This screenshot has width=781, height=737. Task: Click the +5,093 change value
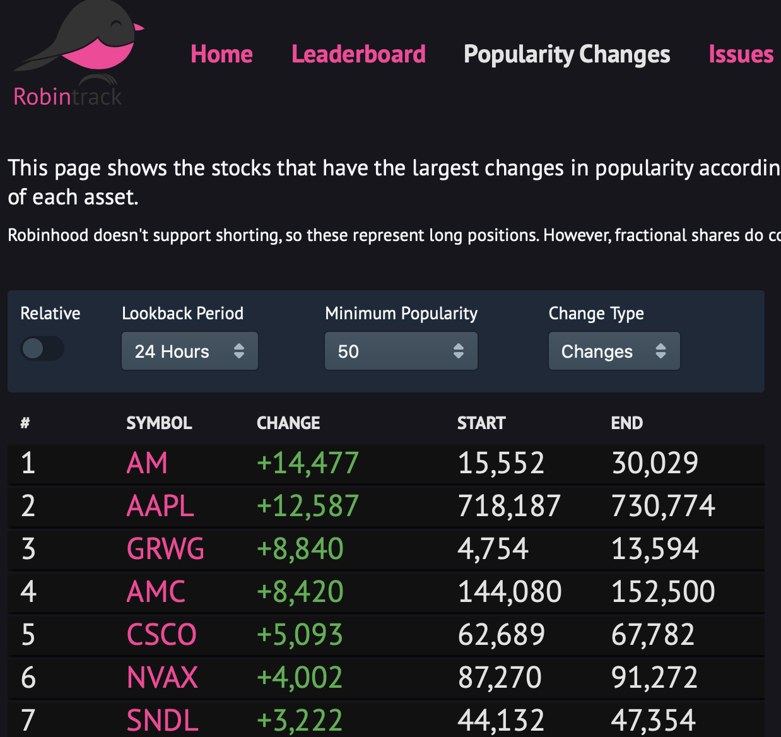coord(300,635)
